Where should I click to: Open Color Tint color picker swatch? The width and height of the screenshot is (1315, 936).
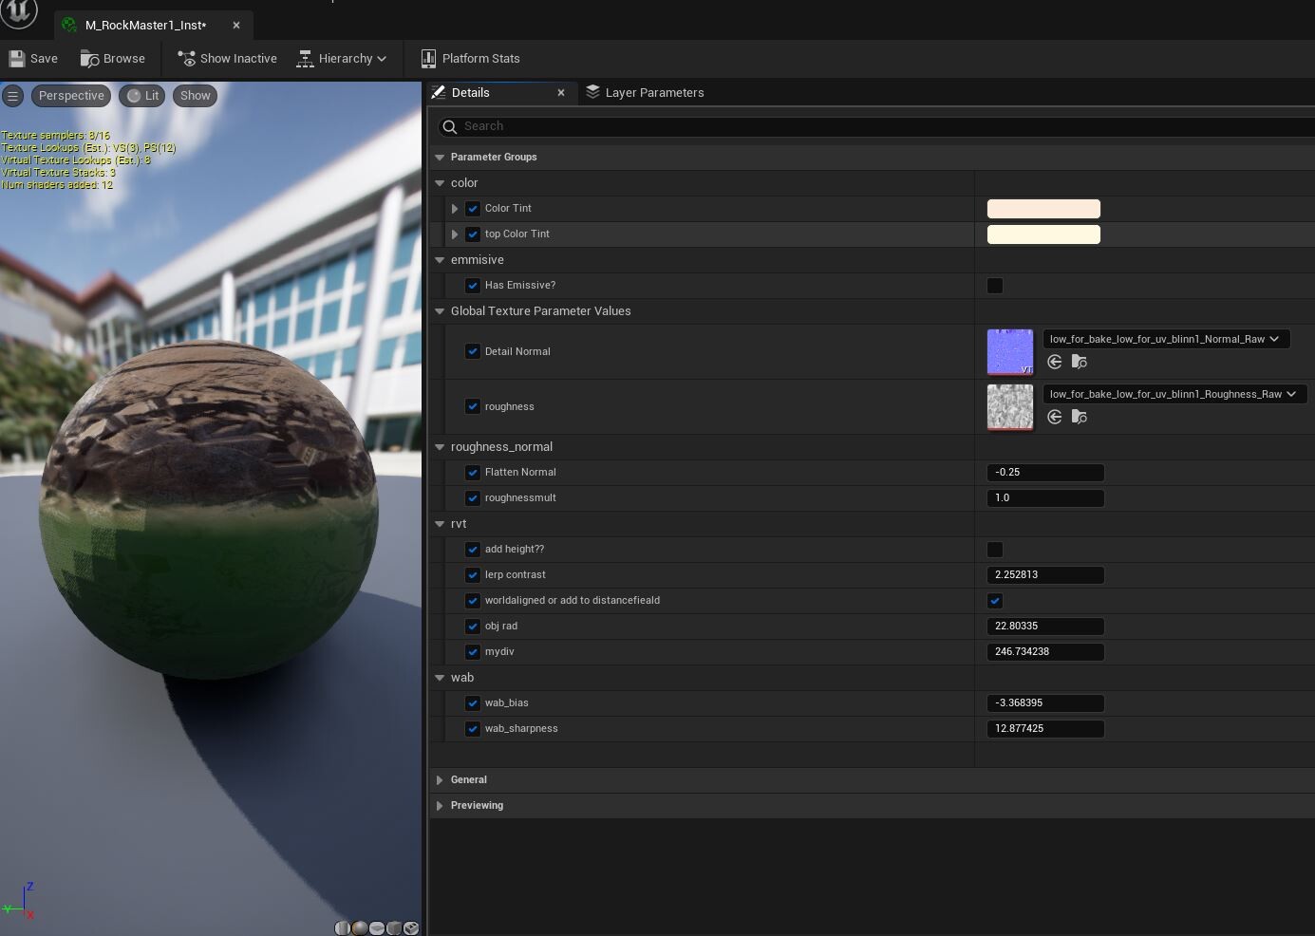[1043, 209]
